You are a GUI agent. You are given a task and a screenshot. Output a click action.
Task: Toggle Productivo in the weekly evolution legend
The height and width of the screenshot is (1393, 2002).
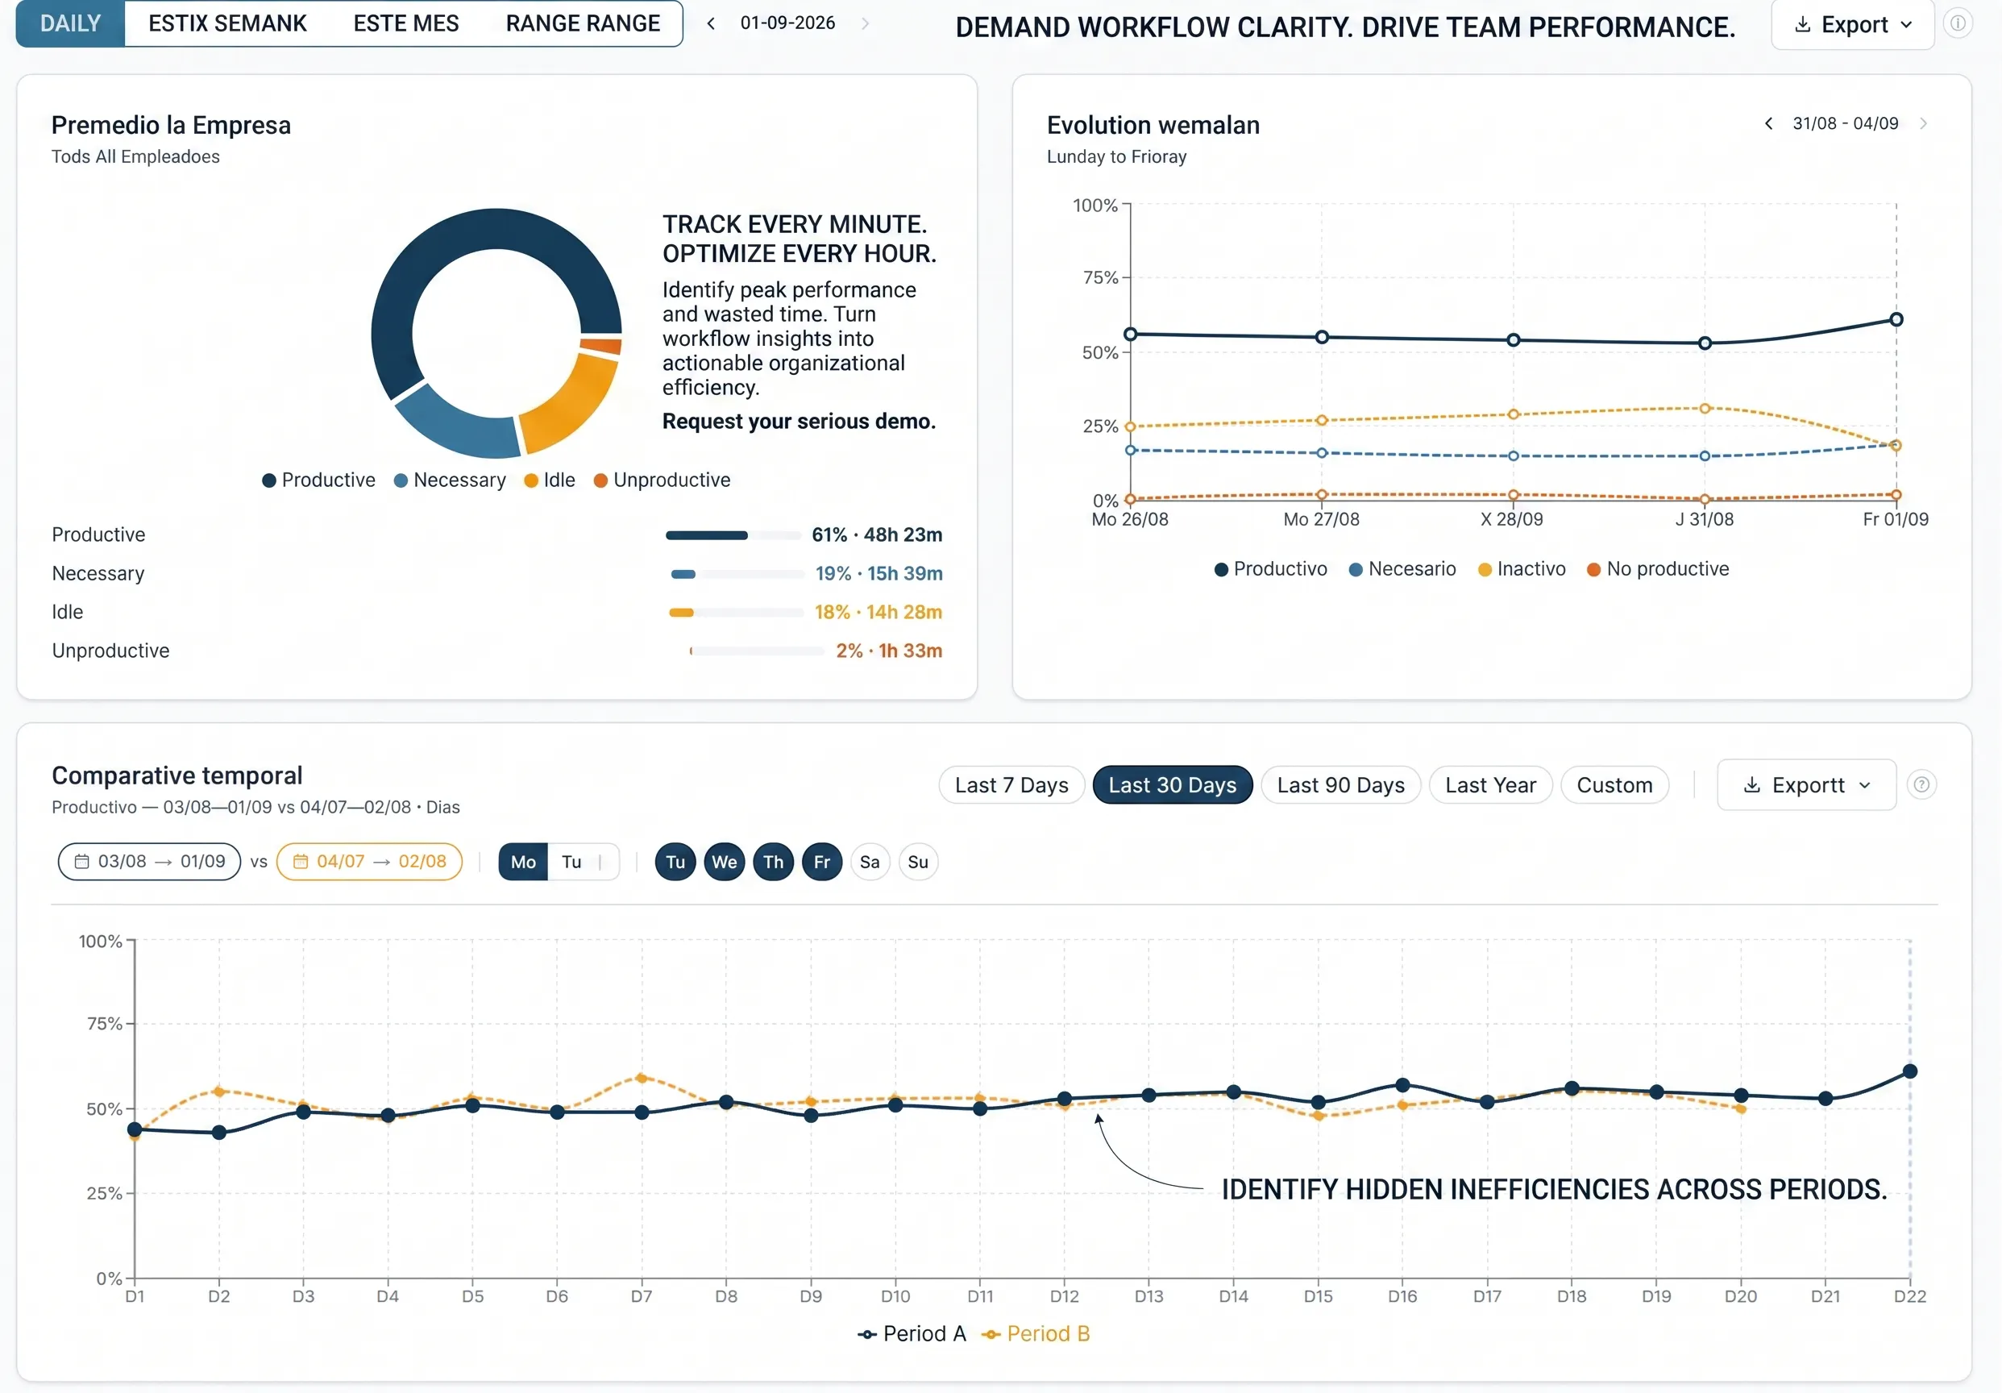1270,570
